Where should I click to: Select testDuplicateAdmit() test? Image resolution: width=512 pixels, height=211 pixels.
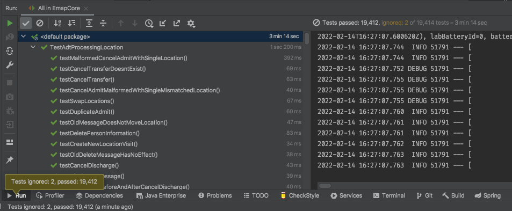click(160, 112)
